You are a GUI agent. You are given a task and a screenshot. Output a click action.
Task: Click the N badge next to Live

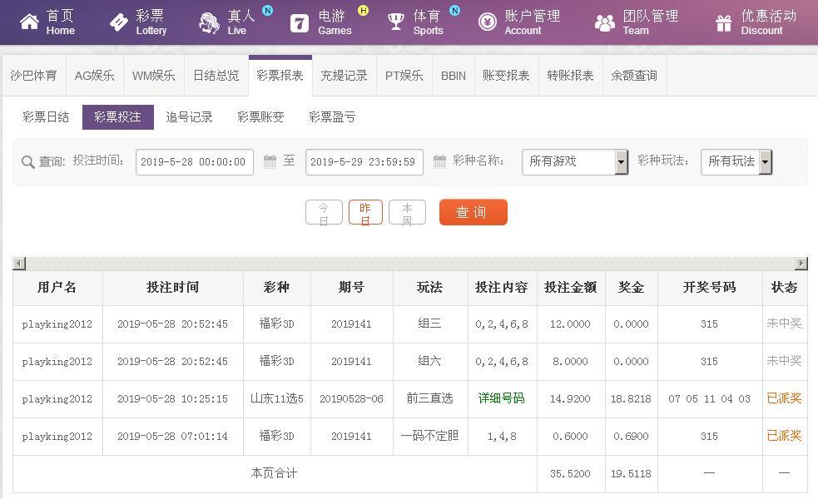click(x=268, y=10)
